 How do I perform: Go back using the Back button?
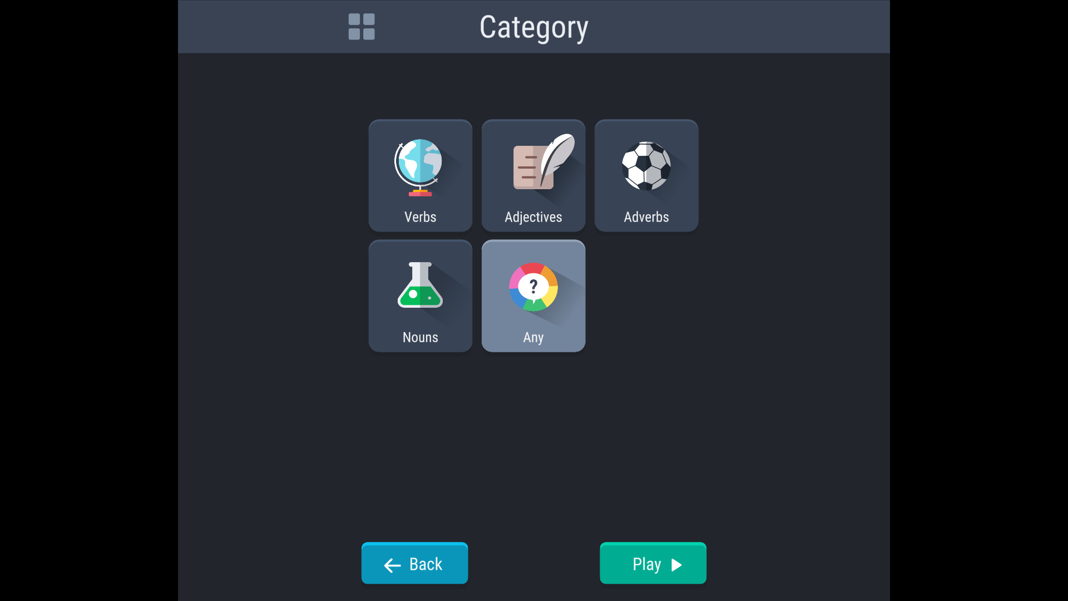(x=414, y=563)
